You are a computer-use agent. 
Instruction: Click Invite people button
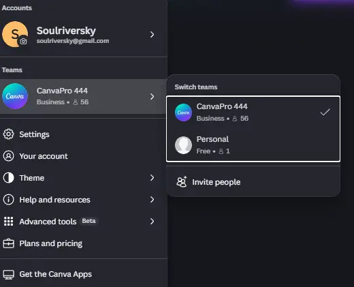pos(253,182)
